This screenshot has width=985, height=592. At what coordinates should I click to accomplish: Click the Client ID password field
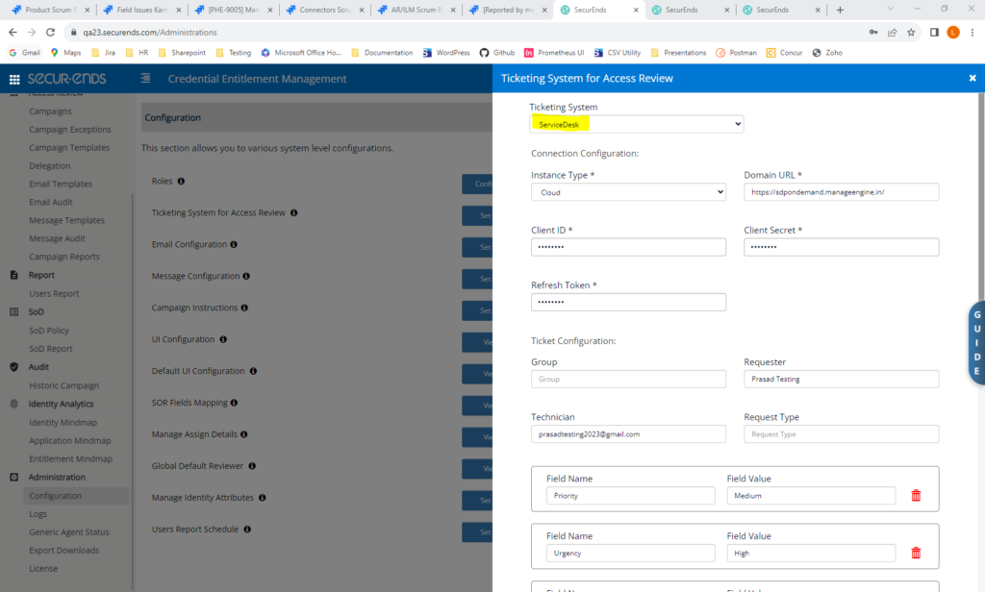(x=628, y=247)
